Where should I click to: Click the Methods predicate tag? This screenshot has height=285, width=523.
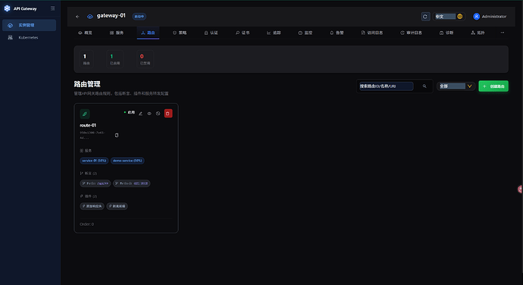coord(131,183)
